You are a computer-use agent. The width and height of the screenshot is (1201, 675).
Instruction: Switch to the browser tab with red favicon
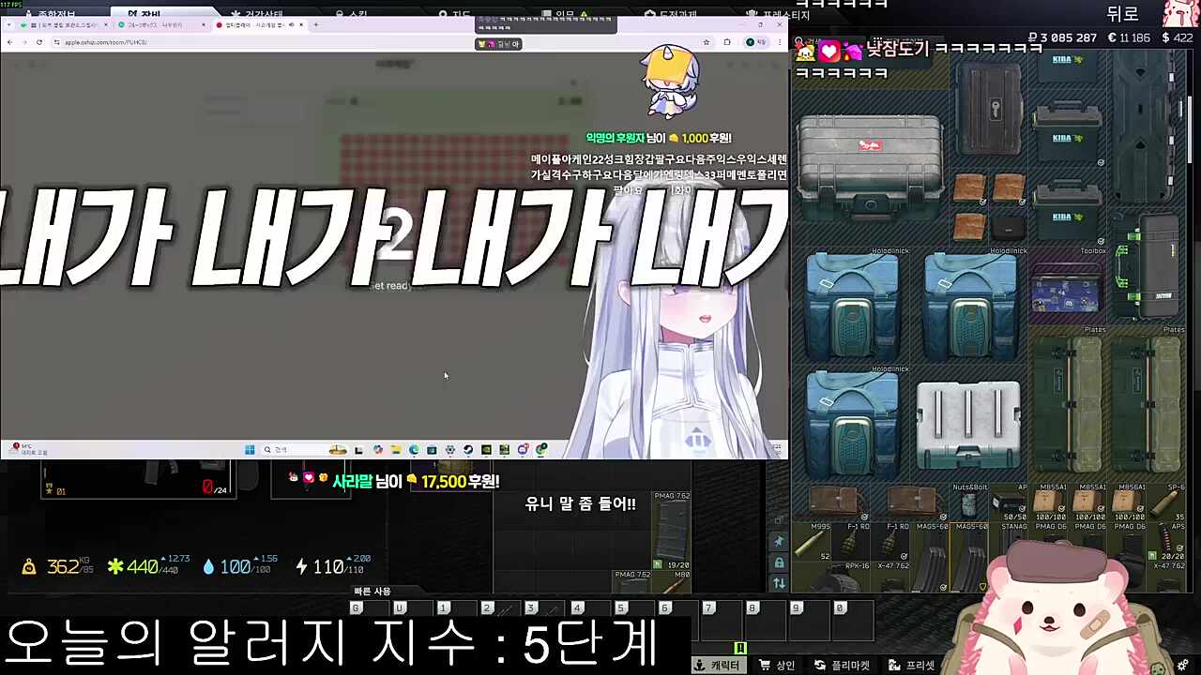tap(258, 24)
